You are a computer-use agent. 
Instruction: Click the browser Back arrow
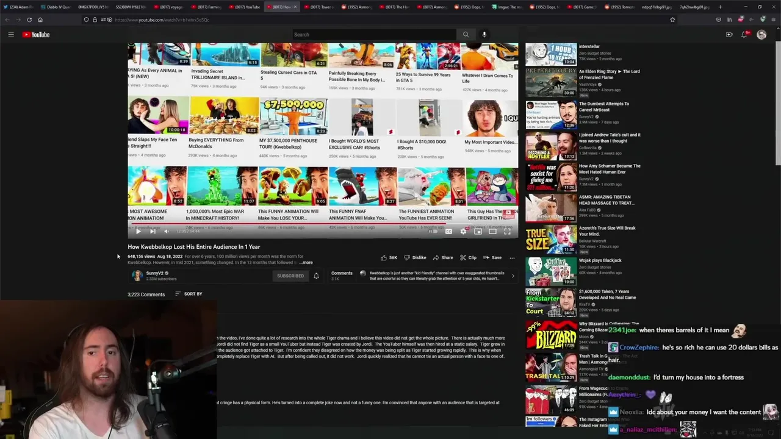[x=7, y=20]
